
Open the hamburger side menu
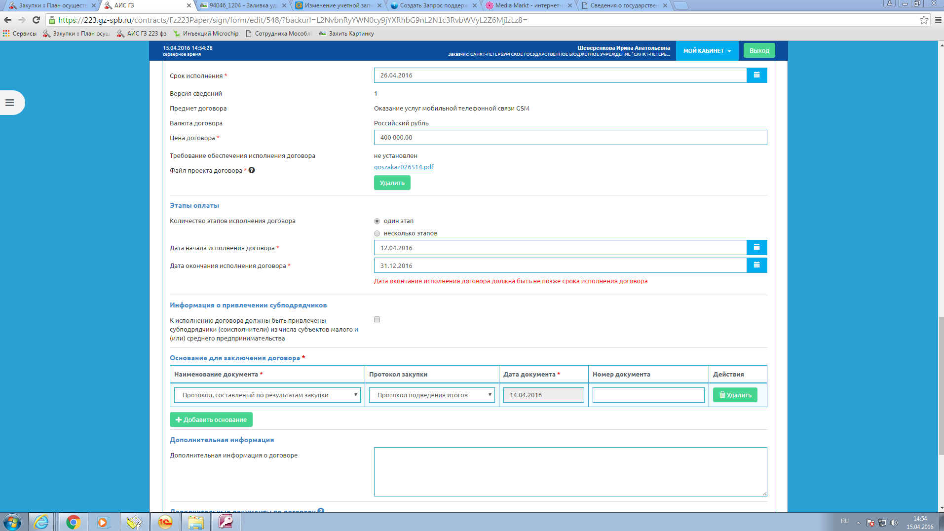tap(10, 103)
